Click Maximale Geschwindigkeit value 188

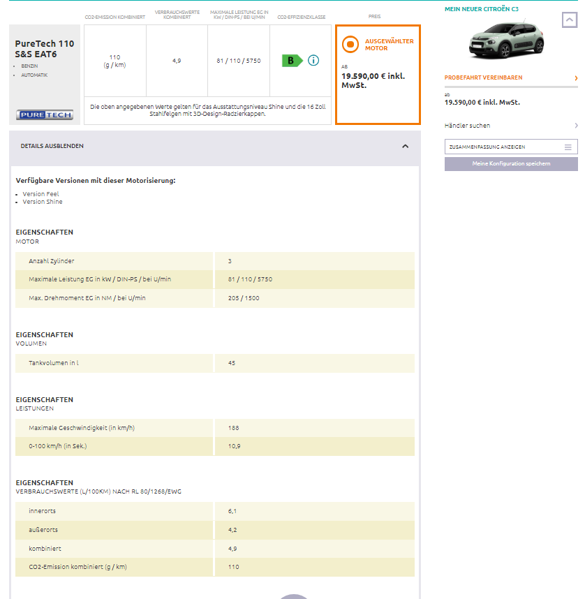click(233, 428)
